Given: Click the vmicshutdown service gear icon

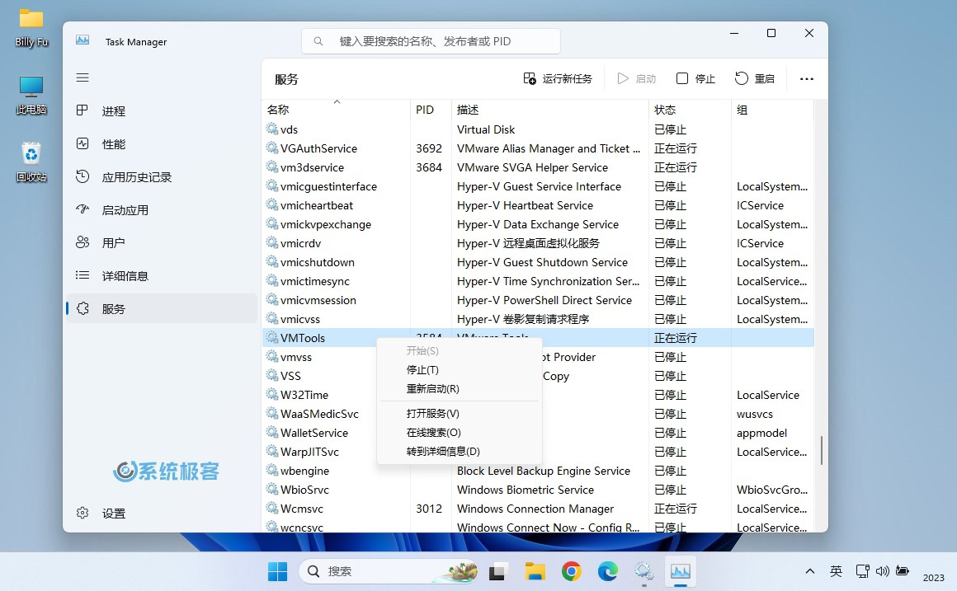Looking at the screenshot, I should [272, 261].
